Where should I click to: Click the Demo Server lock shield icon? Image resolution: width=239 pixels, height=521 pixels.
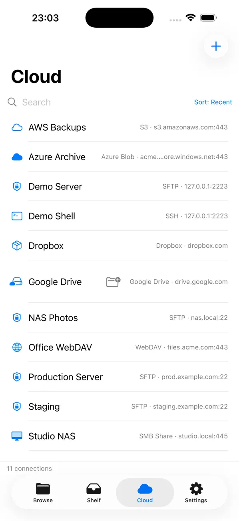pos(17,187)
